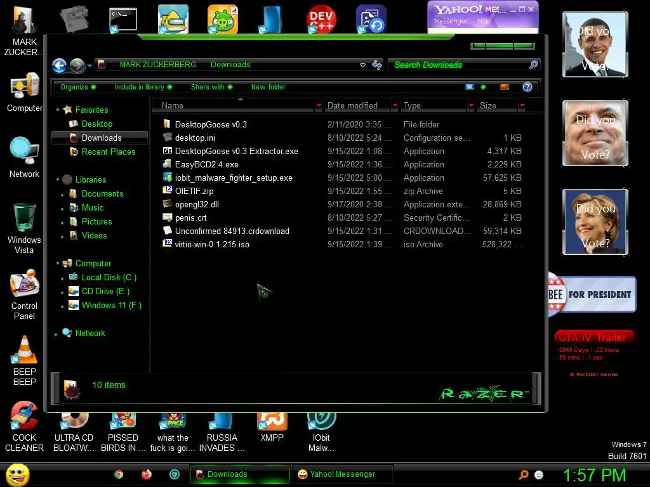Click the change view icon in toolbar
Viewport: 650px width, 487px height.
[x=470, y=87]
